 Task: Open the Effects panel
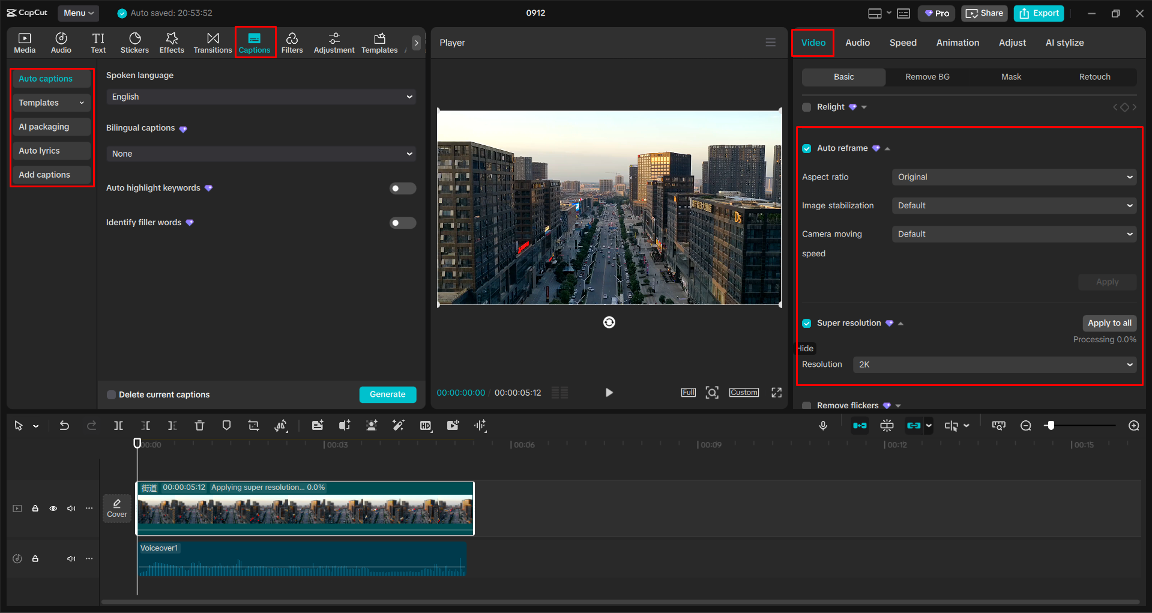(x=172, y=42)
